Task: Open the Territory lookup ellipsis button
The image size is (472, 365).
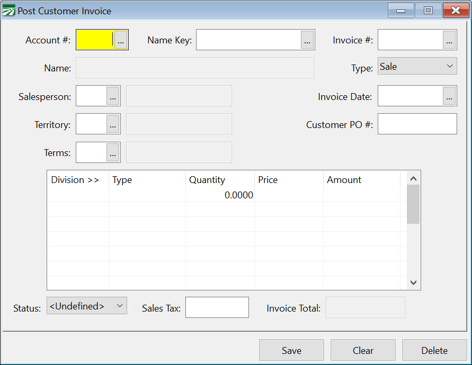Action: [113, 124]
